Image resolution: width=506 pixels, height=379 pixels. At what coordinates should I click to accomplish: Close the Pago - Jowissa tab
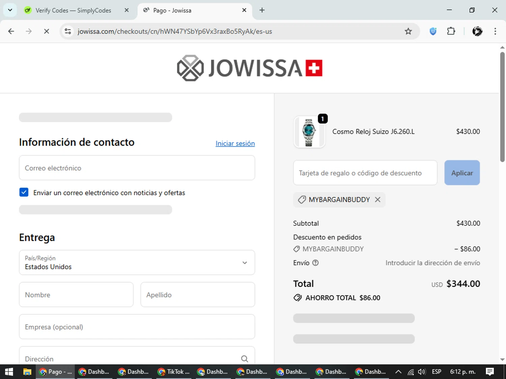click(x=244, y=10)
